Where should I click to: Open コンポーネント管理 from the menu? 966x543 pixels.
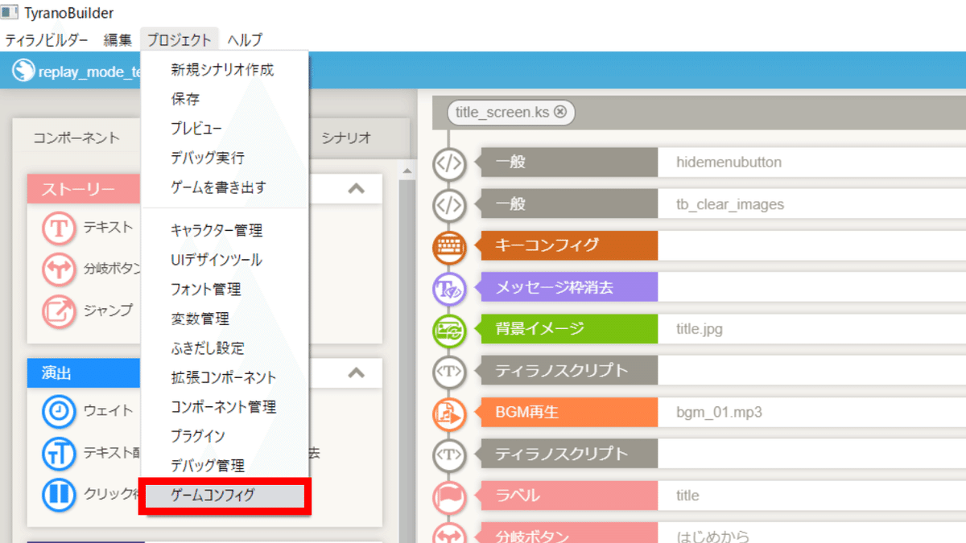[x=225, y=407]
